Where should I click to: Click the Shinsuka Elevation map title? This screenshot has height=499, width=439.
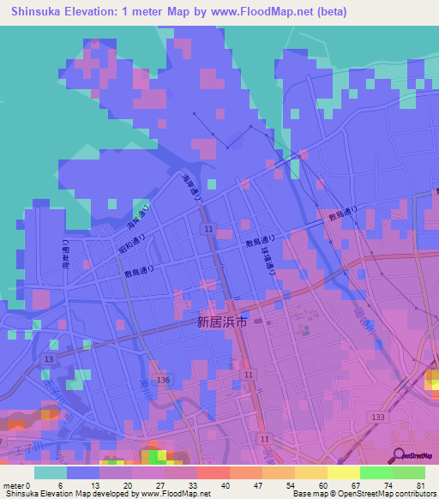(179, 11)
